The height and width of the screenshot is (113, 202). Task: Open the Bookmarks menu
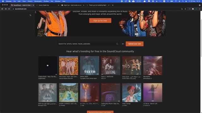coord(38,1)
